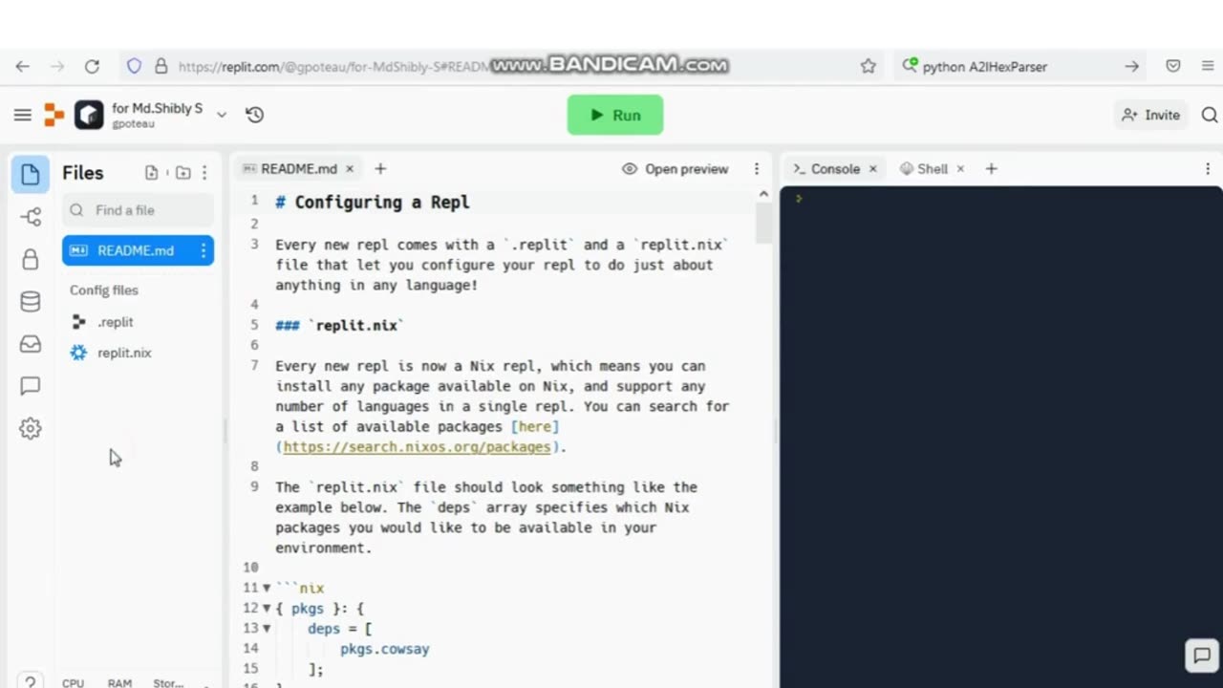The height and width of the screenshot is (688, 1223).
Task: Open editor pane options menu
Action: point(757,168)
